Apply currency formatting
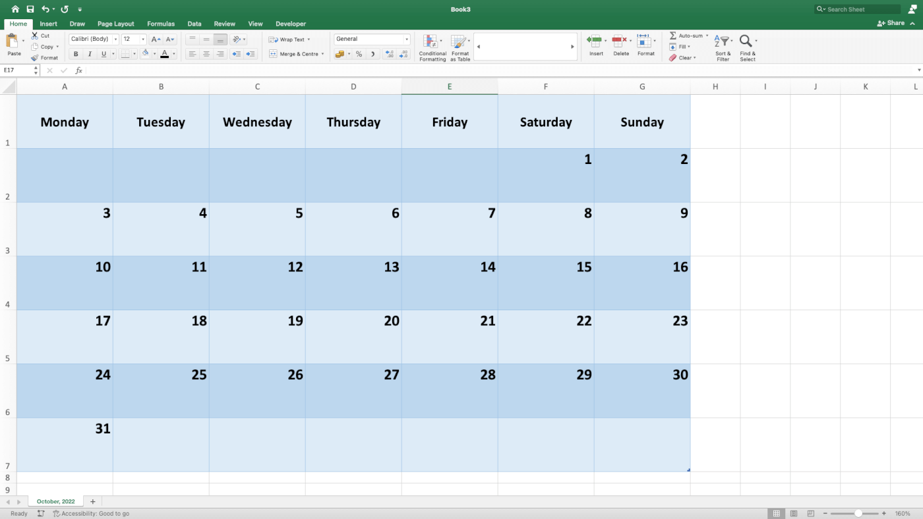The height and width of the screenshot is (519, 923). [342, 53]
